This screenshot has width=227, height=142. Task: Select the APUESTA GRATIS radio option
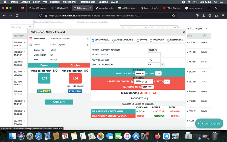coord(113,40)
